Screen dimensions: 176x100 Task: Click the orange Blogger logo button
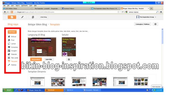click(x=12, y=17)
